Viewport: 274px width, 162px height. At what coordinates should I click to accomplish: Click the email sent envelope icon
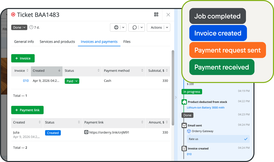[x=184, y=125]
